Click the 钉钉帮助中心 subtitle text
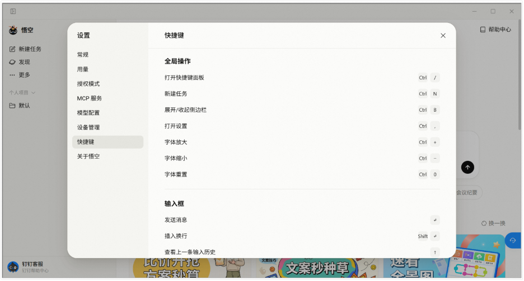Viewport: 524px width, 281px height. [x=35, y=271]
